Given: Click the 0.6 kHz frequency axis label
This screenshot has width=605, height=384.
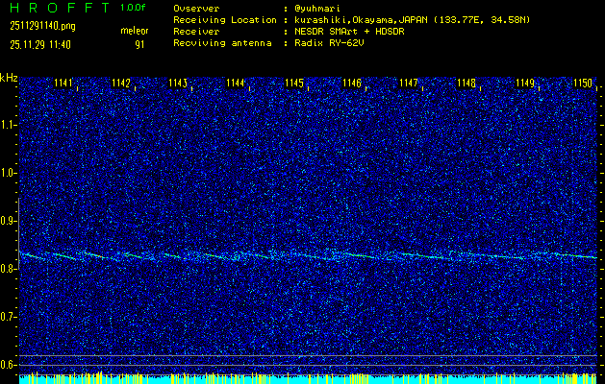Looking at the screenshot, I should 9,364.
